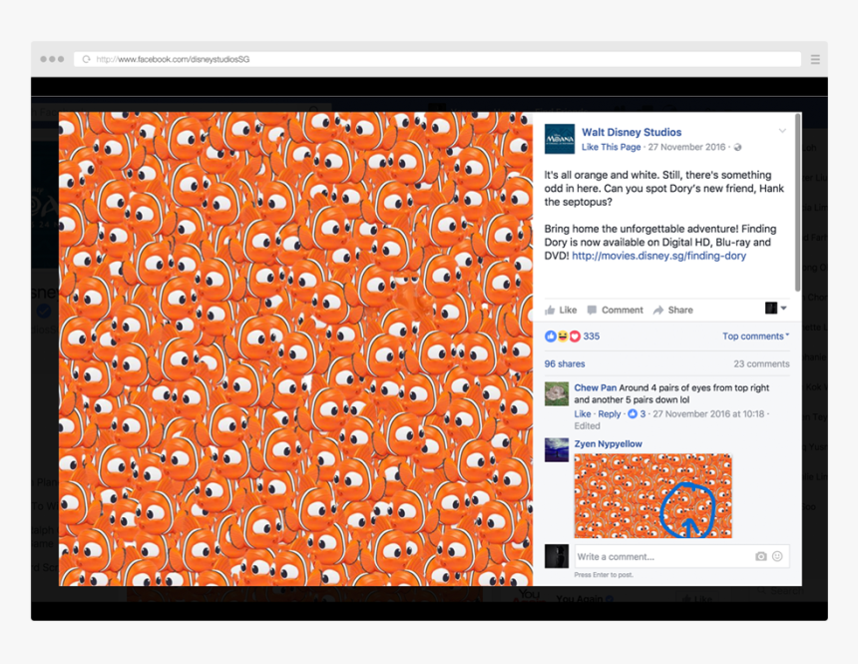Viewport: 858px width, 664px height.
Task: View the 96 shares
Action: (x=565, y=363)
